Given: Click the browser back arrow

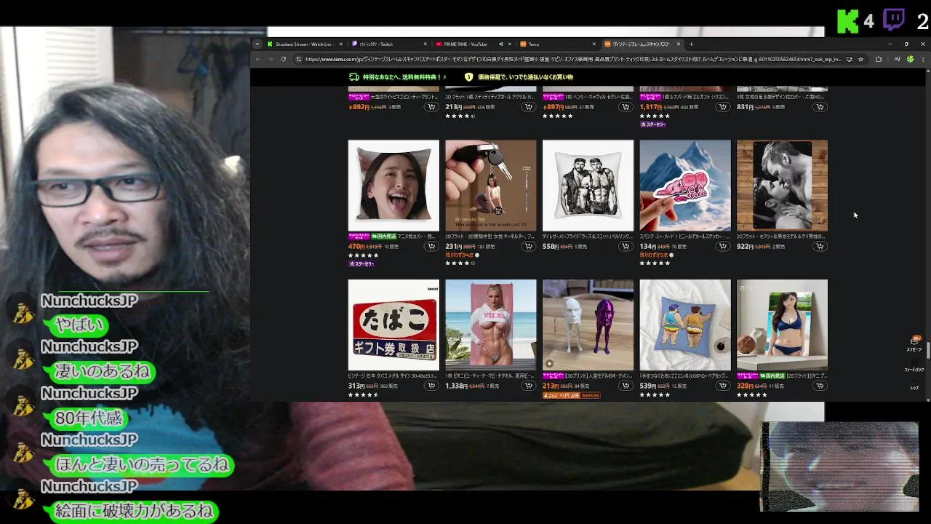Looking at the screenshot, I should click(x=259, y=59).
